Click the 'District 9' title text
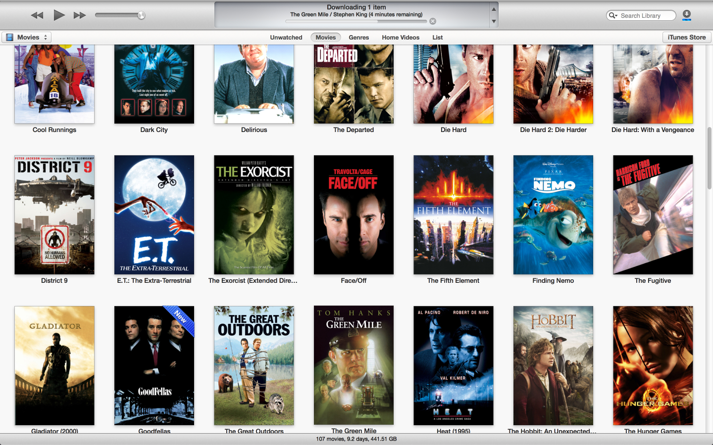Viewport: 713px width, 445px height. coord(54,281)
